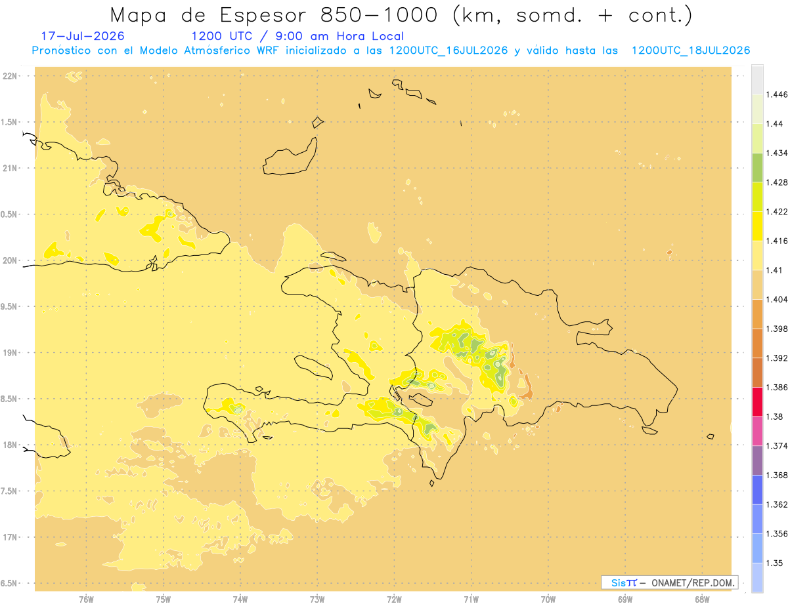Click the legend value '1.392'
Viewport: 788px width, 608px height.
point(778,358)
